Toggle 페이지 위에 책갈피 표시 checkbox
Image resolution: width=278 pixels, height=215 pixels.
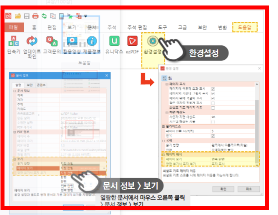213,98
